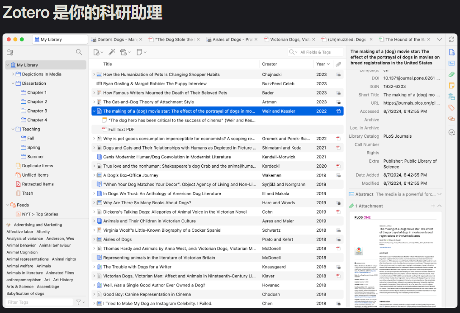
Task: Click the All Fields & Tags search box
Action: click(x=316, y=52)
